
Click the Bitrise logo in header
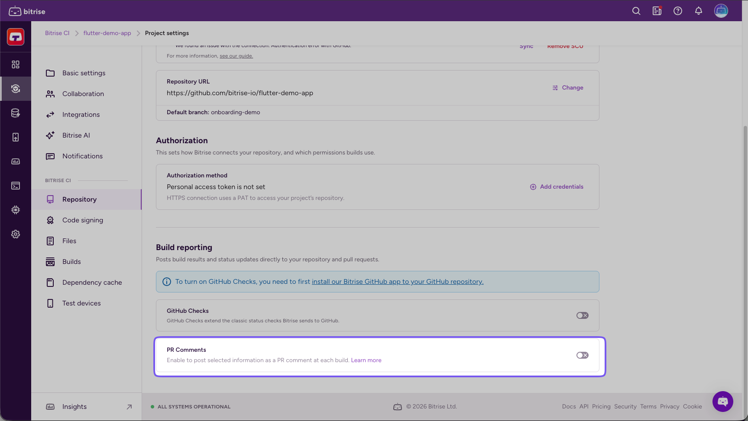(27, 11)
